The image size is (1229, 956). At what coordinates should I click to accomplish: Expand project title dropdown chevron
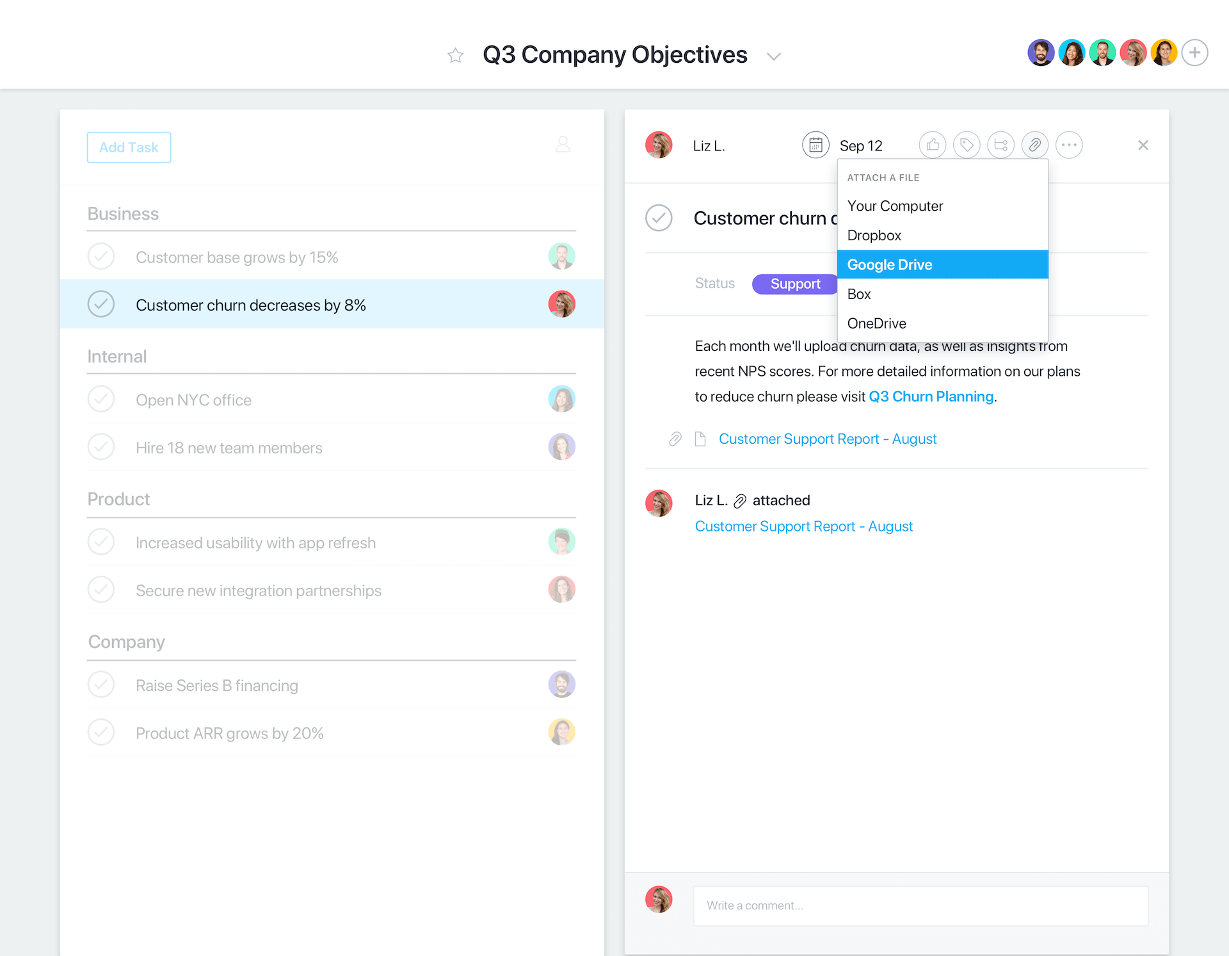pos(774,56)
